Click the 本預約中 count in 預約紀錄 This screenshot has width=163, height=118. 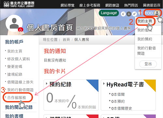pos(58,98)
